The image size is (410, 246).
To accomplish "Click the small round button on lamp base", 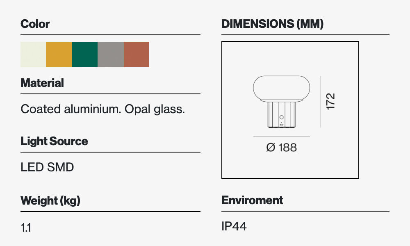I will point(281,118).
